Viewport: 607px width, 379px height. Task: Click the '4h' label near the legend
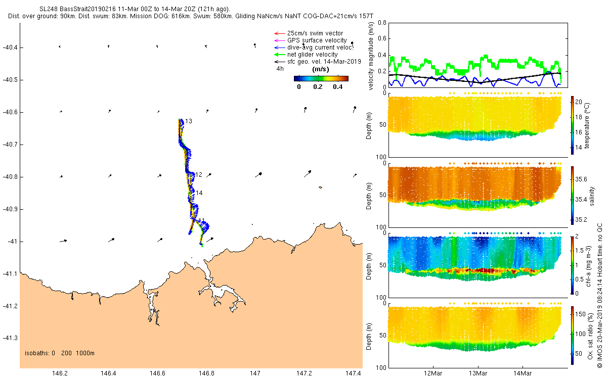pos(280,68)
